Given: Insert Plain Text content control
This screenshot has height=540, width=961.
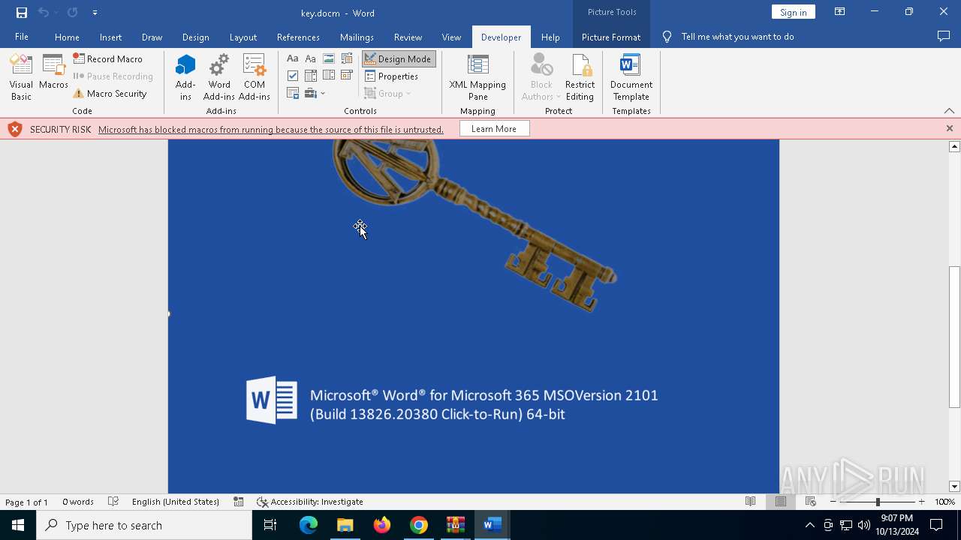Looking at the screenshot, I should click(x=311, y=58).
